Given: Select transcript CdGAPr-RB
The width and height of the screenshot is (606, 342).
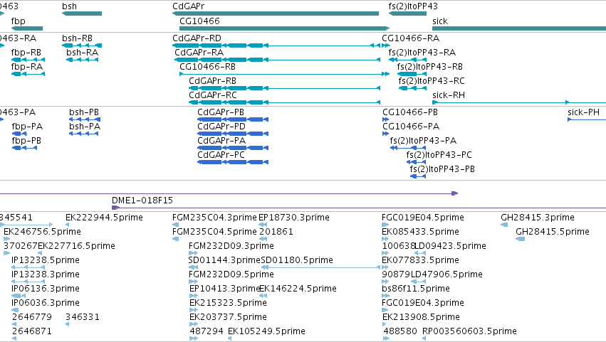Looking at the screenshot, I should click(284, 88).
